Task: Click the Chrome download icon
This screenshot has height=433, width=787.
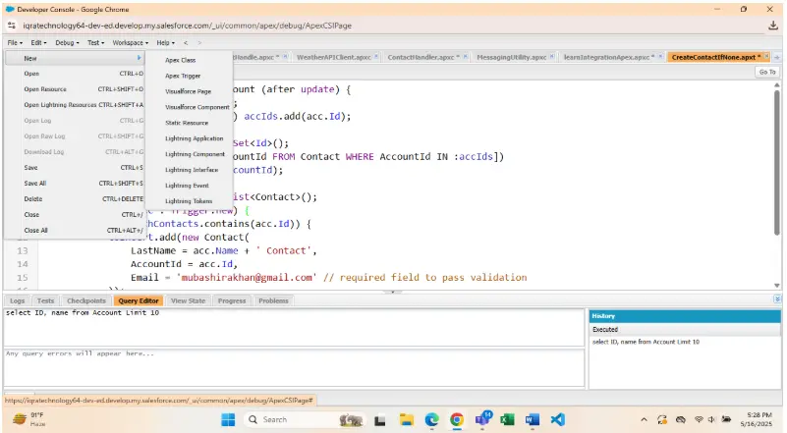Action: (x=773, y=26)
